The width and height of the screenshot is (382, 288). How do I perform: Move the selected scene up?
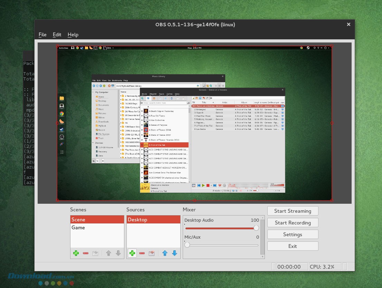pos(108,253)
